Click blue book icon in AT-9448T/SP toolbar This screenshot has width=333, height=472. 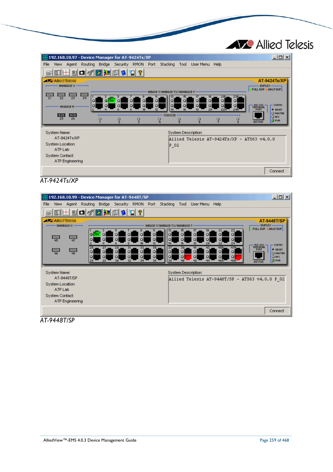coord(124,212)
